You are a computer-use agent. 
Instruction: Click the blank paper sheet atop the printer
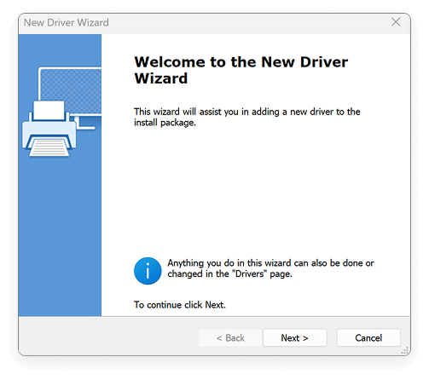[x=49, y=110]
